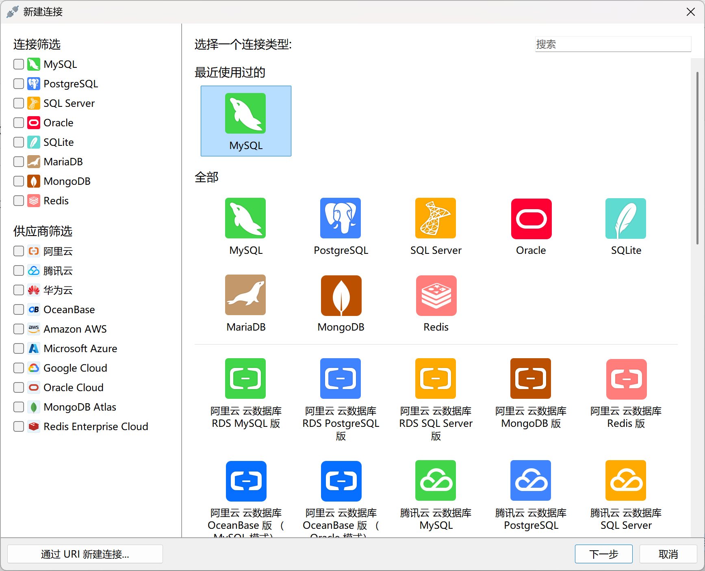The height and width of the screenshot is (571, 705).
Task: Tick the Oracle connection filter
Action: pos(19,123)
